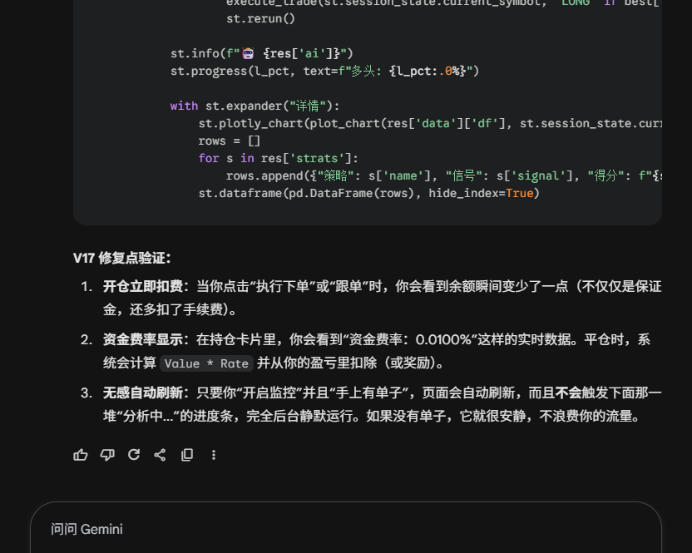Click the st.info code line
Viewport: 692px width, 553px height.
(x=262, y=53)
